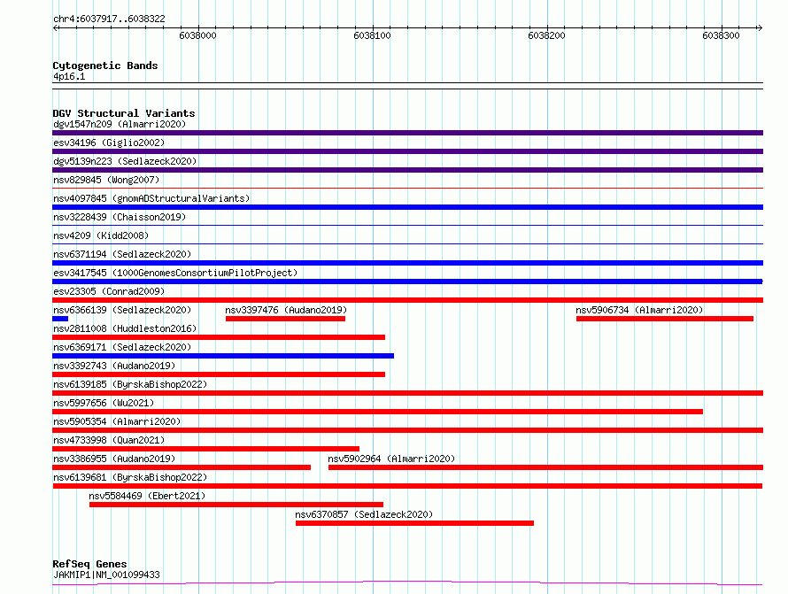Screen dimensions: 788x594
Task: Click the red bar of nsv5905354
Action: click(x=407, y=430)
